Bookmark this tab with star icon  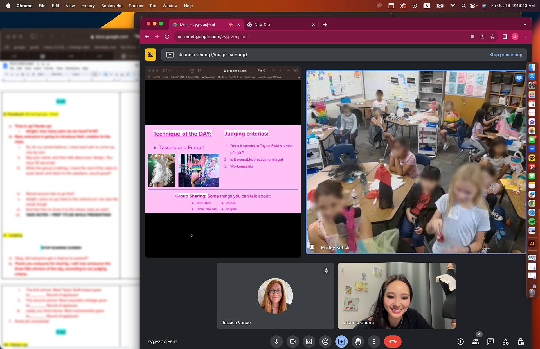(492, 37)
